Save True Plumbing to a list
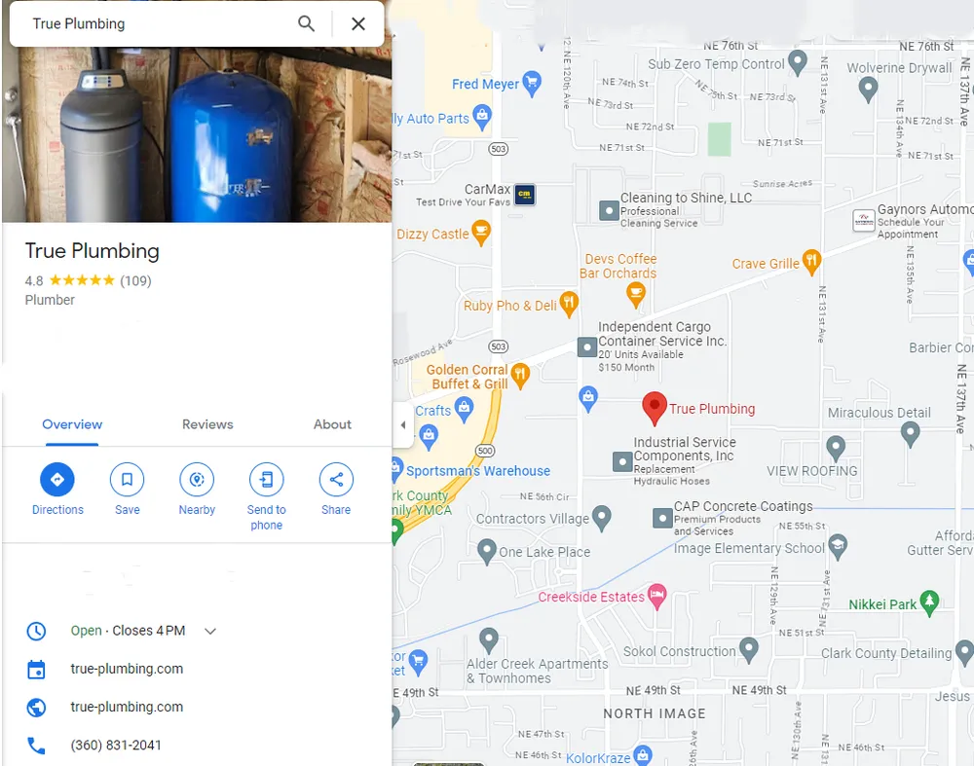The width and height of the screenshot is (974, 766). coord(127,490)
